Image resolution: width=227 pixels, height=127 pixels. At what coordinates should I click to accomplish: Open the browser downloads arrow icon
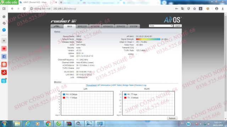pyautogui.click(x=223, y=8)
